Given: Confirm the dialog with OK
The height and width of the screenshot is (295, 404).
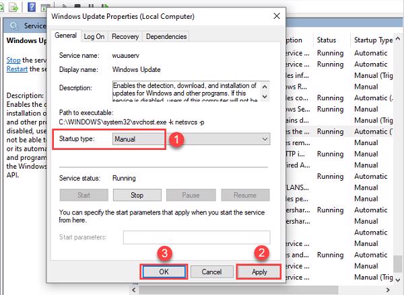Looking at the screenshot, I should (164, 271).
